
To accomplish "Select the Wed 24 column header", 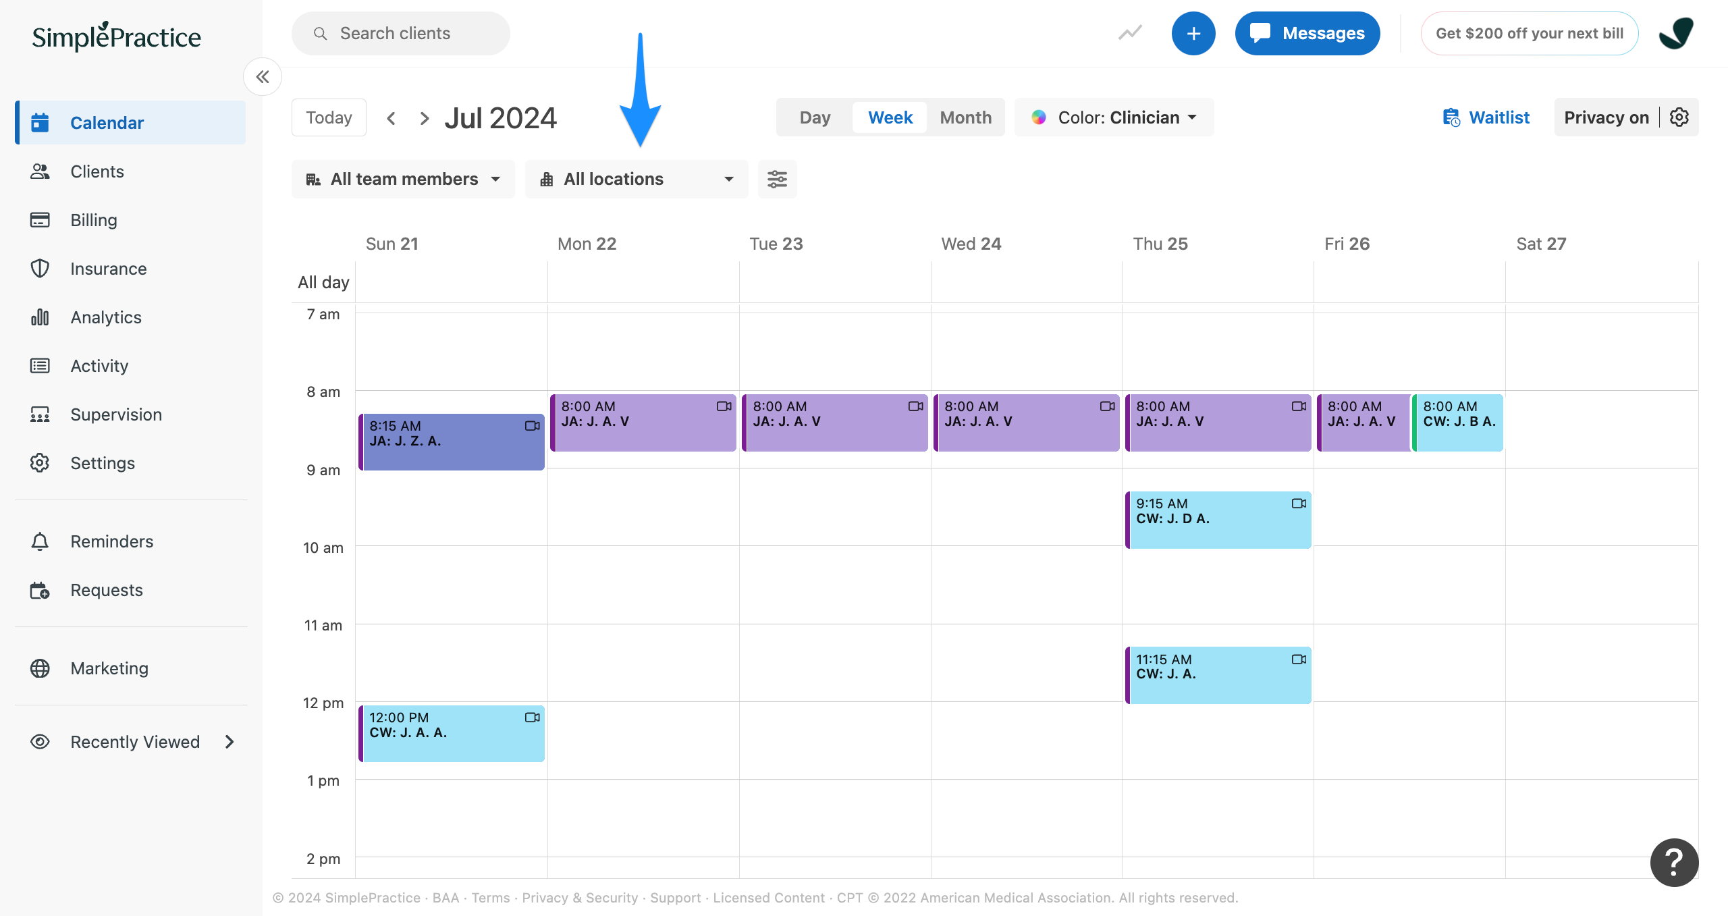I will click(x=971, y=244).
